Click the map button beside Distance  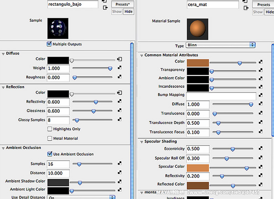pyautogui.click(x=119, y=172)
